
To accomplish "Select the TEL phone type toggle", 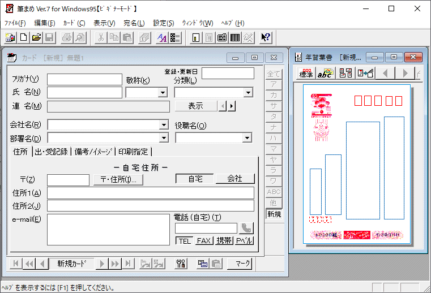I will 185,241.
